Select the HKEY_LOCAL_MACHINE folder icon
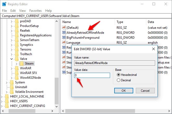This screenshot has width=172, height=114. (7, 96)
